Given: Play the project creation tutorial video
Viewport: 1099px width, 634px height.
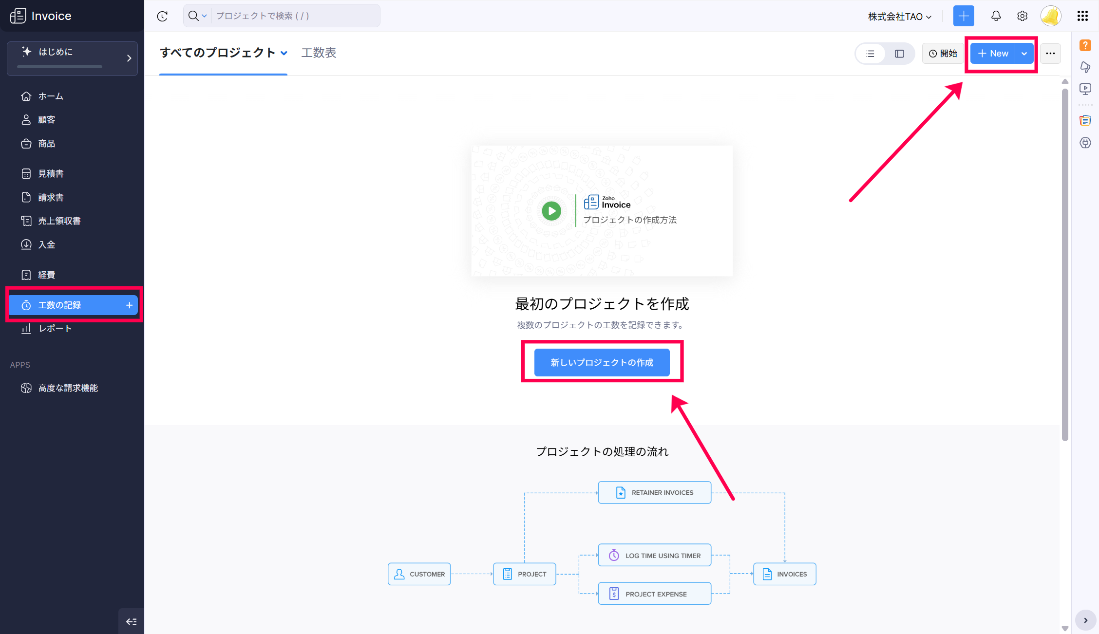Looking at the screenshot, I should pyautogui.click(x=551, y=211).
